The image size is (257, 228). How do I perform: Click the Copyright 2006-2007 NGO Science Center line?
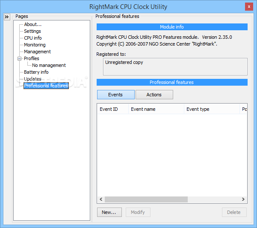click(157, 44)
